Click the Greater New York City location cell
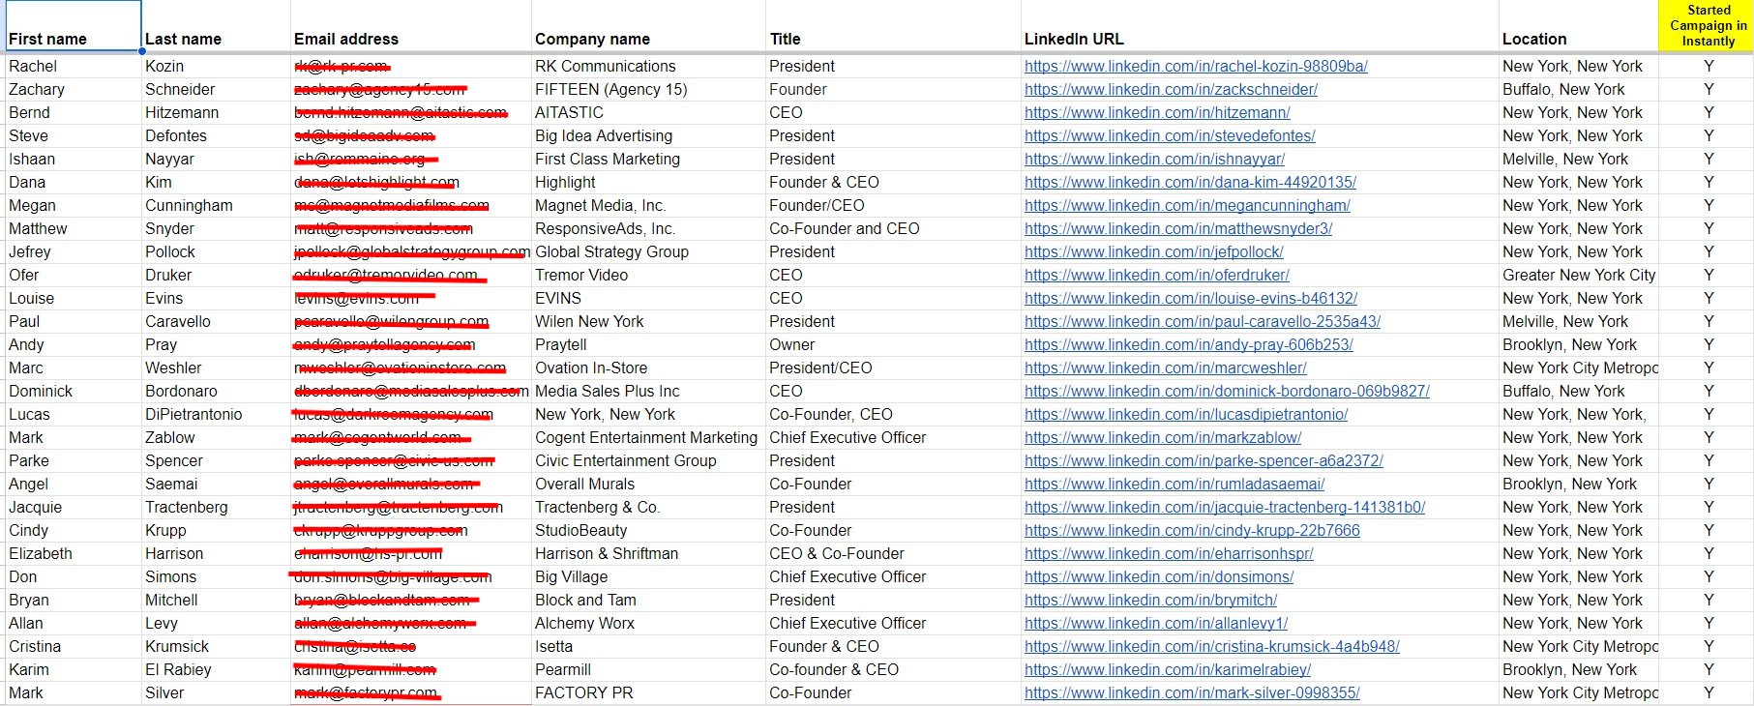Image resolution: width=1754 pixels, height=706 pixels. [x=1579, y=276]
